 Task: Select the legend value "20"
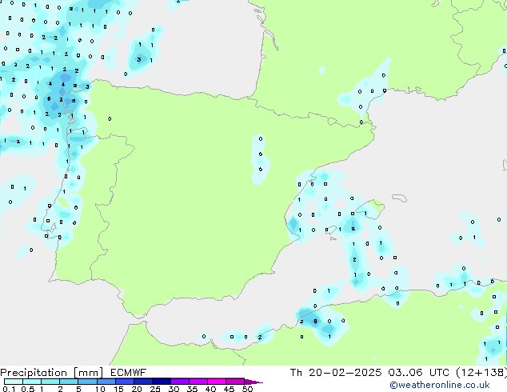click(x=137, y=389)
